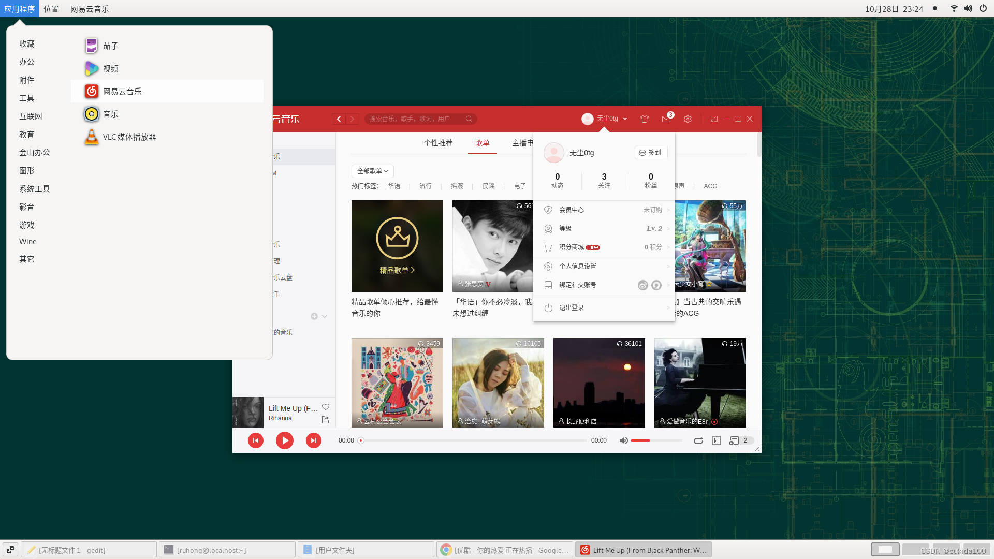Viewport: 994px width, 559px height.
Task: Switch to mini mode window icon
Action: [x=714, y=119]
